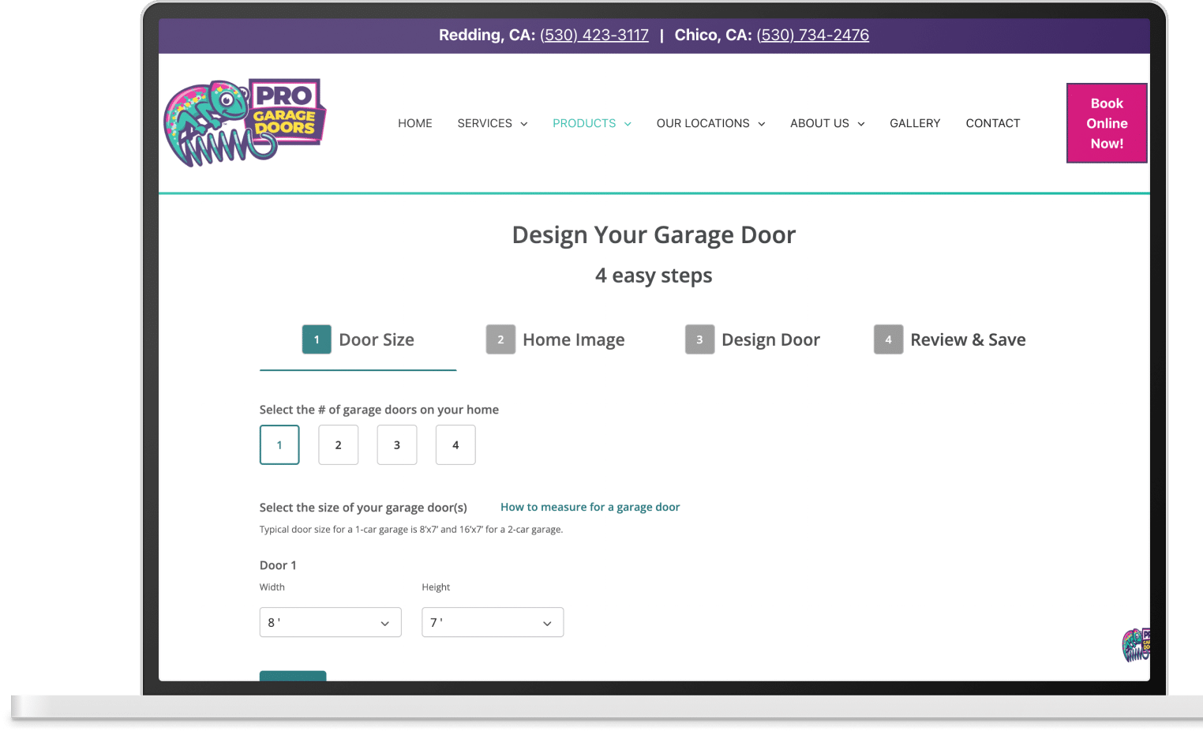The height and width of the screenshot is (731, 1203).
Task: Expand the Products navigation menu
Action: point(591,123)
